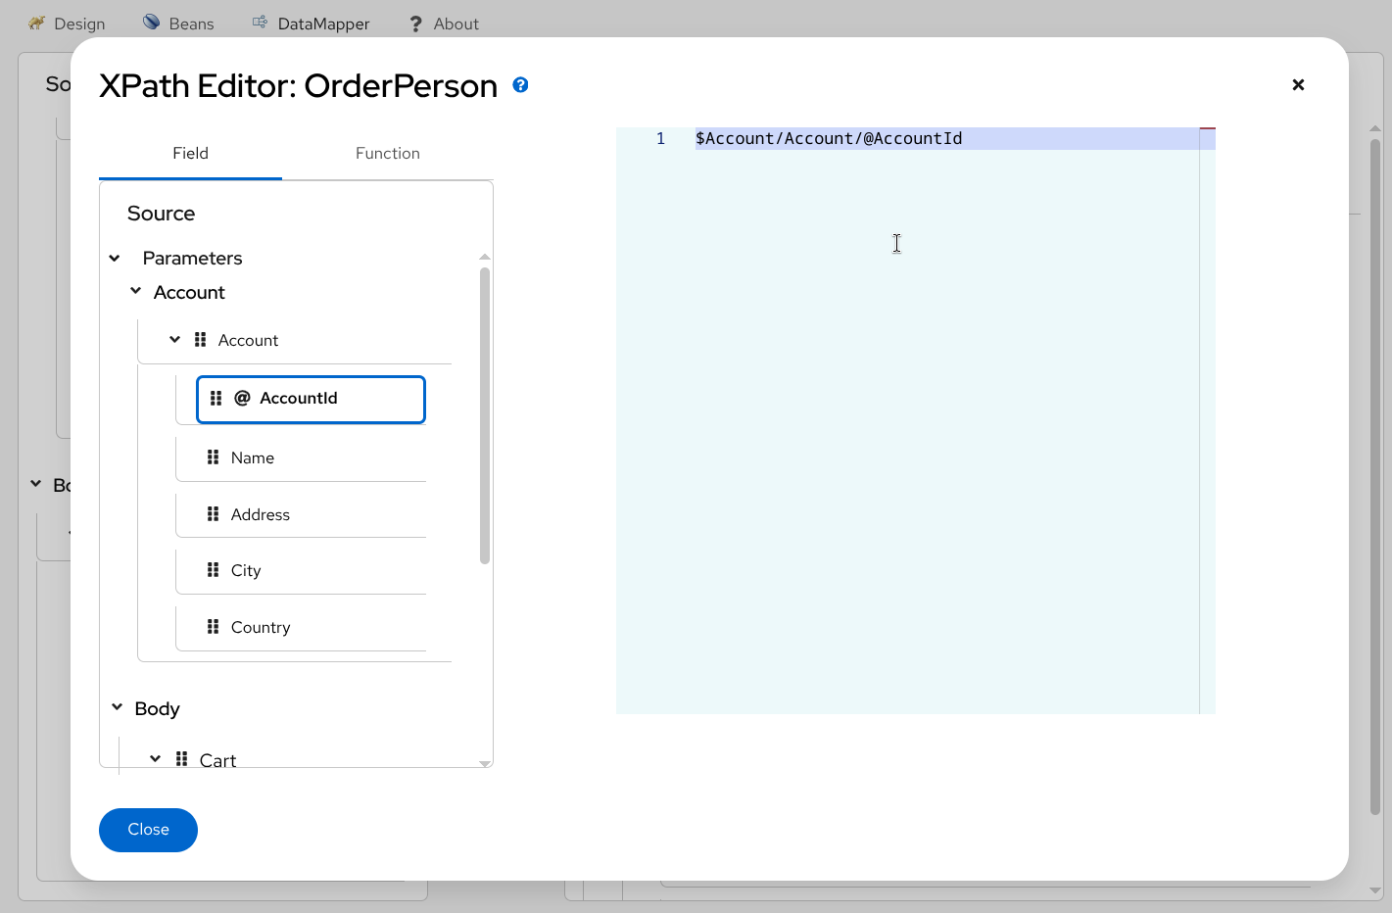The height and width of the screenshot is (913, 1392).
Task: Expand the Cart node under Body
Action: (154, 758)
